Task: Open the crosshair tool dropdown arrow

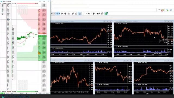Action: pyautogui.click(x=59, y=14)
